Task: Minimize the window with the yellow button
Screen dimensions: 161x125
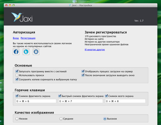Action: click(10, 5)
